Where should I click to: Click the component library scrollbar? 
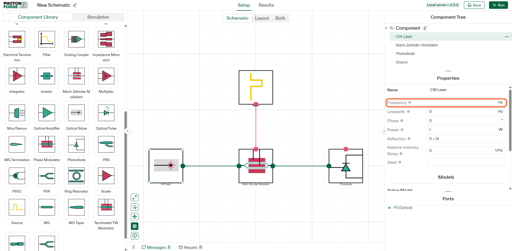(x=126, y=175)
